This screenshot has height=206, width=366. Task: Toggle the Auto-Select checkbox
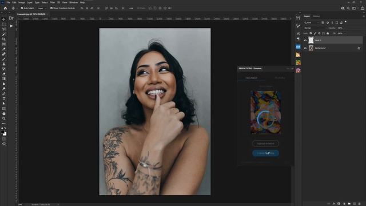coord(22,8)
